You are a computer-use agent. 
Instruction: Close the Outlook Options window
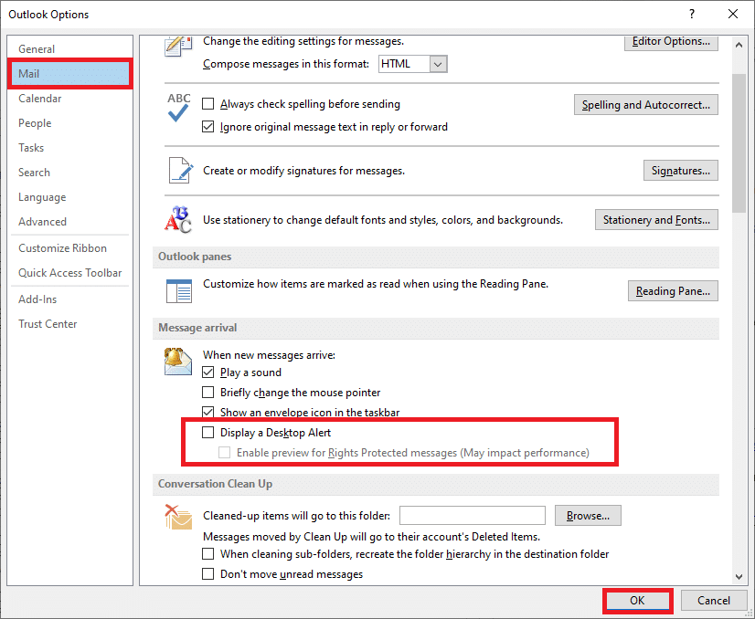coord(732,14)
